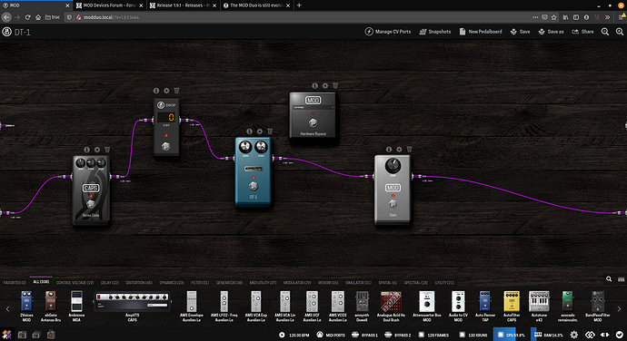
Task: Select the Favorites plugin category tab
Action: click(x=15, y=283)
